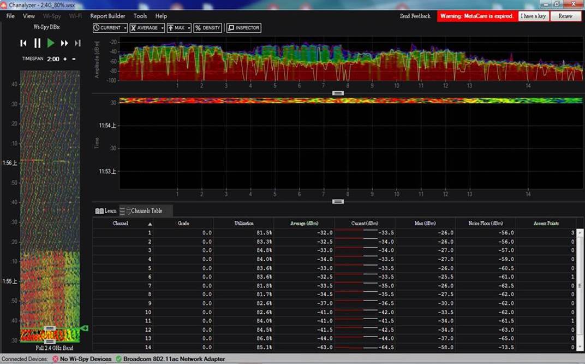Click the Renew button
Image resolution: width=585 pixels, height=364 pixels.
pyautogui.click(x=565, y=16)
